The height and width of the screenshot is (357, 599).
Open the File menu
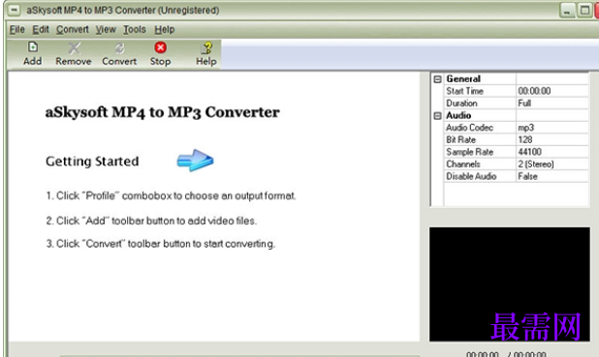point(16,29)
